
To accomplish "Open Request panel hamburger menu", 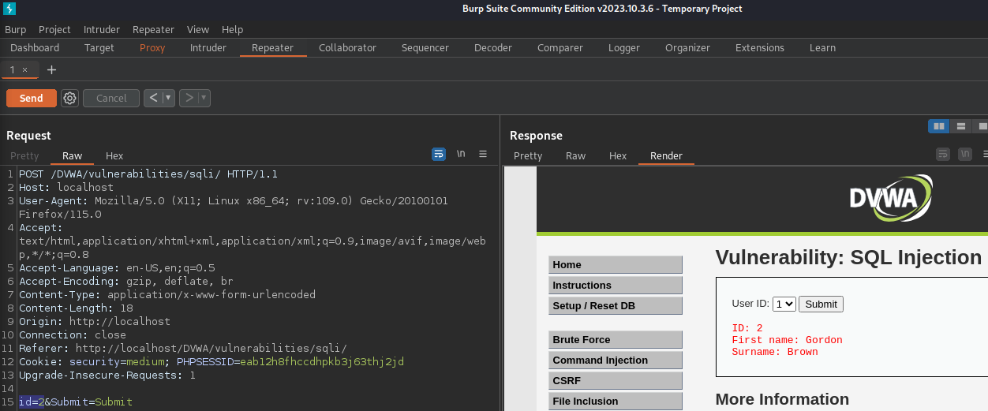I will click(x=483, y=154).
